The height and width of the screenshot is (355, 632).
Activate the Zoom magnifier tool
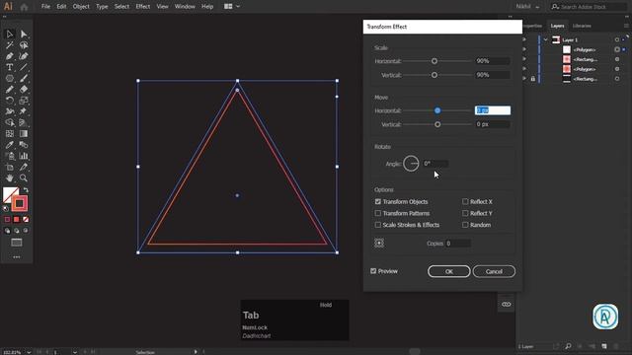[24, 177]
